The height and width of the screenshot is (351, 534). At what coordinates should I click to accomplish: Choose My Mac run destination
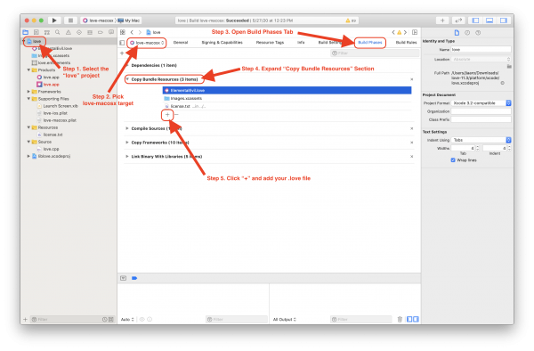(129, 20)
